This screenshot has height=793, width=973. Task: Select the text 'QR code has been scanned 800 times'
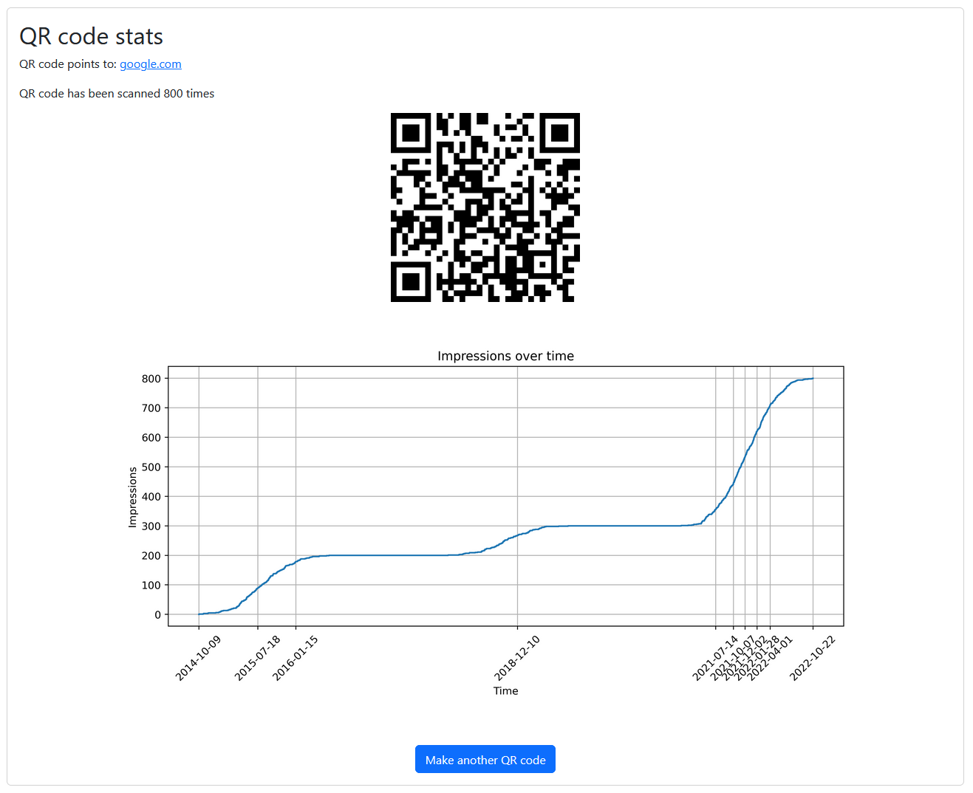117,94
